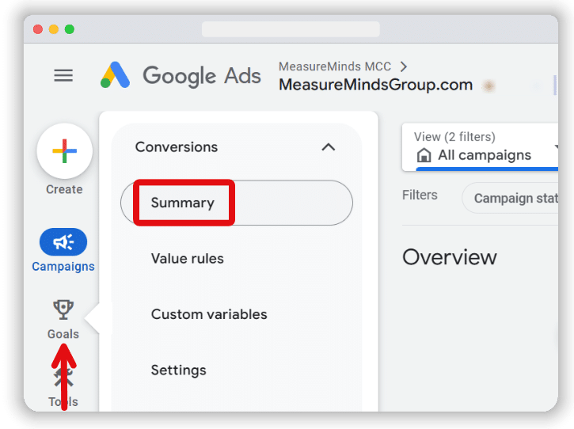This screenshot has height=429, width=574.
Task: Click the Filters label
Action: pos(420,195)
